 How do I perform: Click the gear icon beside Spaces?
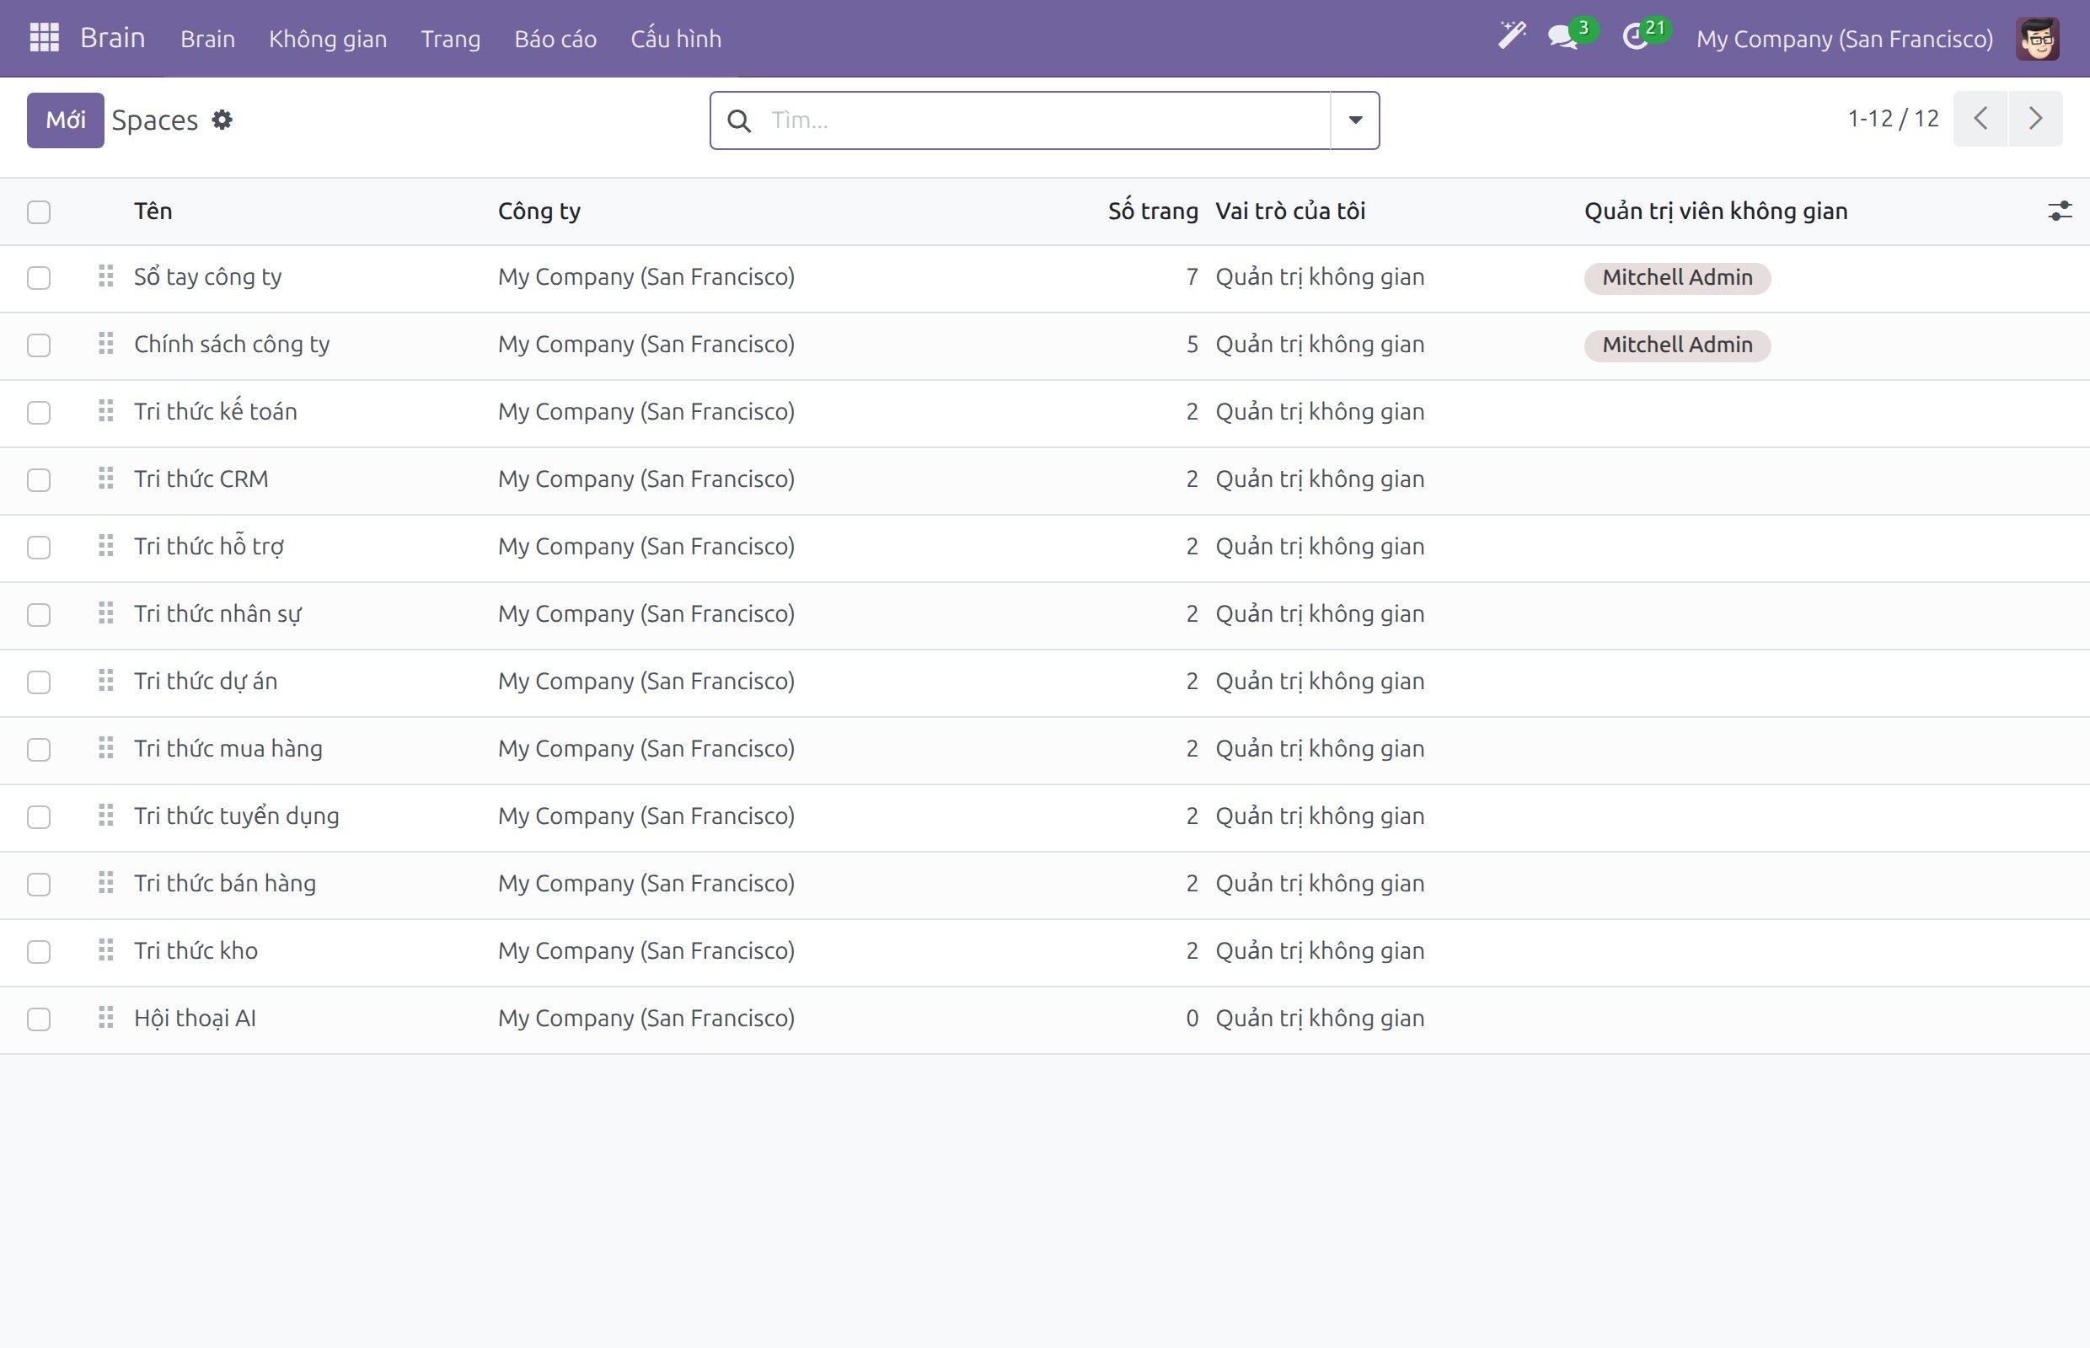click(x=222, y=120)
